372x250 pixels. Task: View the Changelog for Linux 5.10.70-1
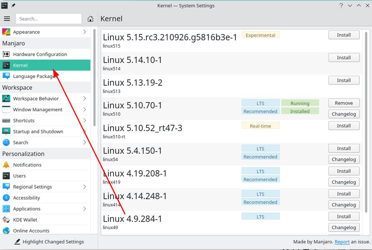tap(344, 114)
